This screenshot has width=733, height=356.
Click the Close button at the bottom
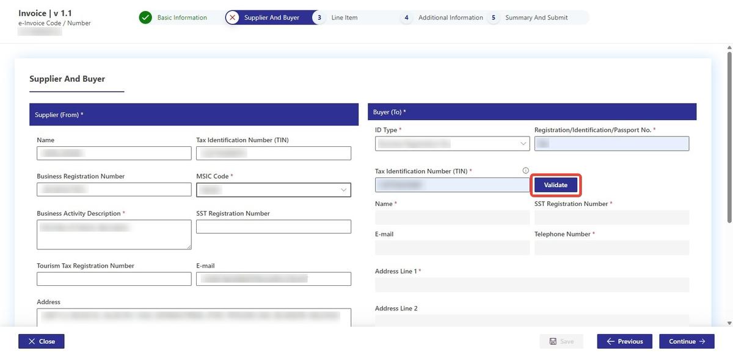(x=42, y=341)
